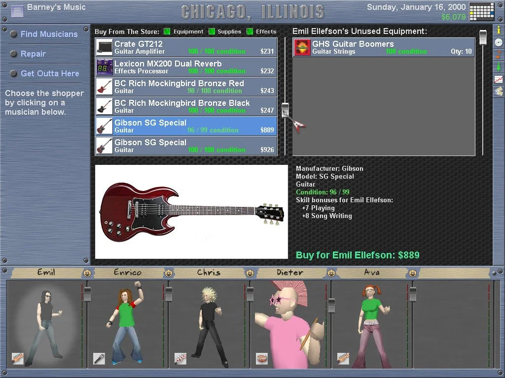Screen dimensions: 505x378
Task: Open the red line chart icon
Action: (499, 79)
